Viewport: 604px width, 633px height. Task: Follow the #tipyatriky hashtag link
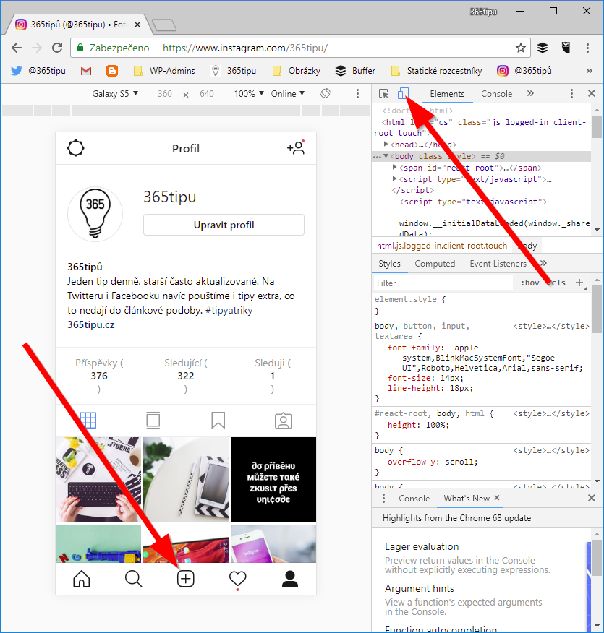(x=229, y=310)
